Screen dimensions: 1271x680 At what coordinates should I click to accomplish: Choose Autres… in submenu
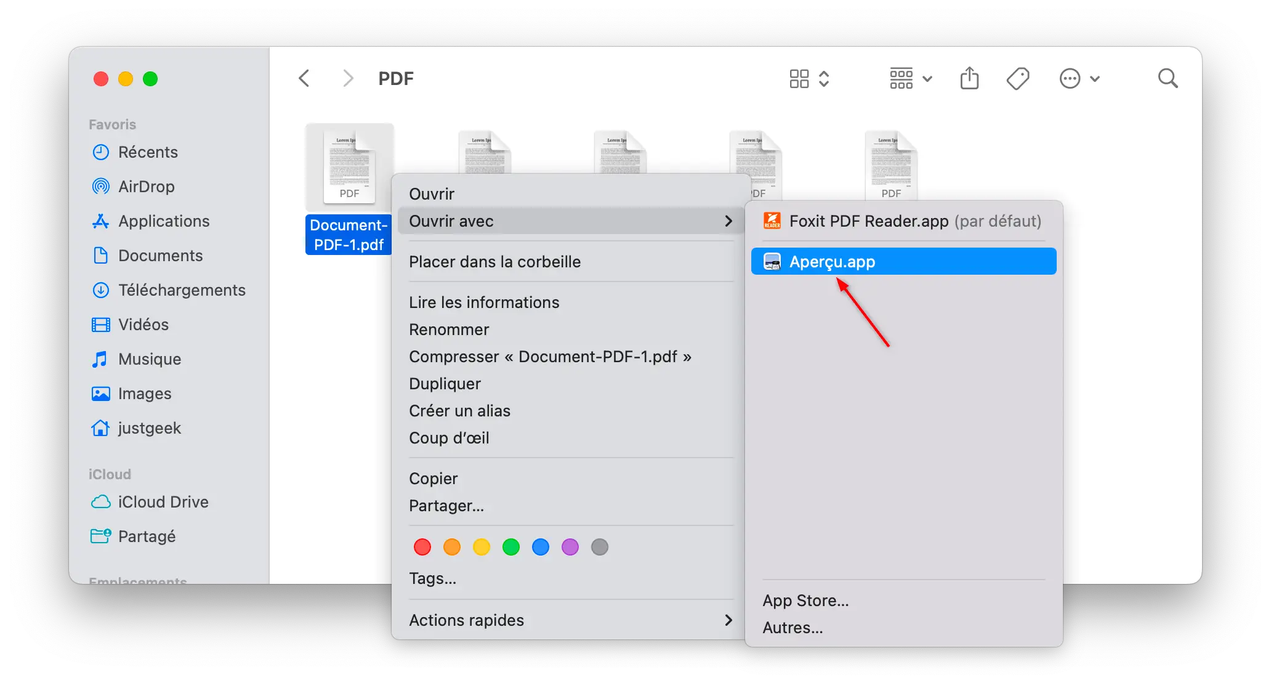pyautogui.click(x=904, y=628)
